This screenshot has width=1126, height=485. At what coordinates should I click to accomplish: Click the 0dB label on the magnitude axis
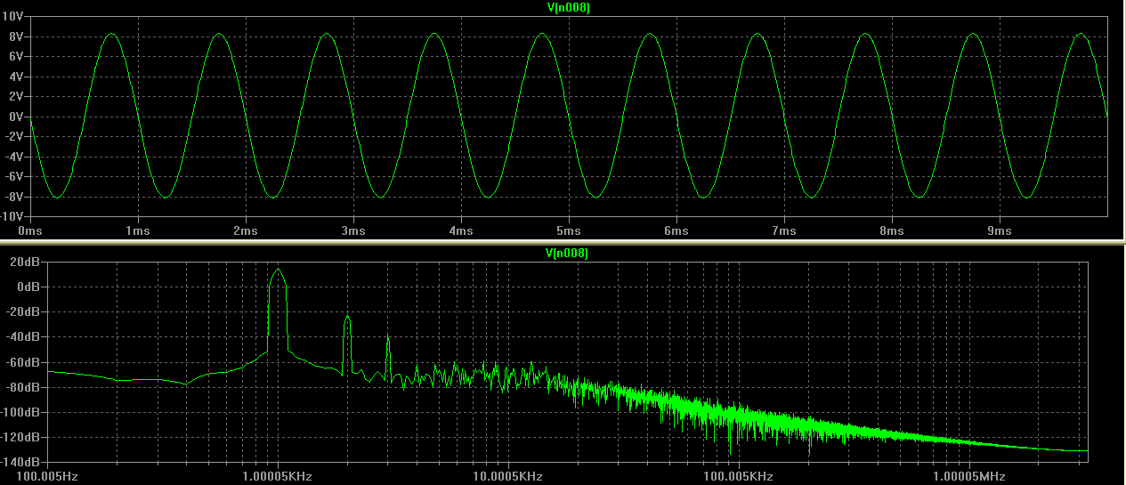(x=27, y=287)
